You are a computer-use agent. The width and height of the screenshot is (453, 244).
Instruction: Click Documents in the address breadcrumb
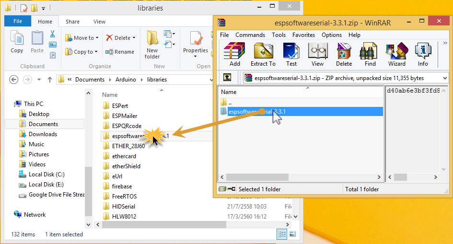90,80
